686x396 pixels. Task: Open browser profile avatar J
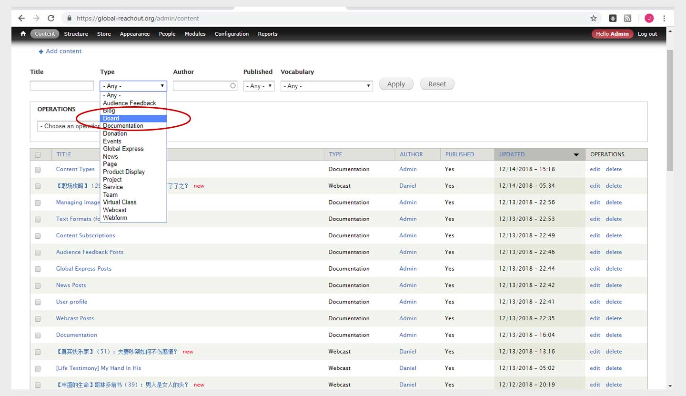pos(649,18)
